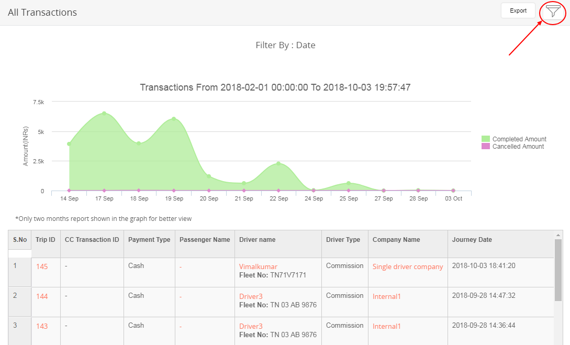The image size is (570, 345).
Task: Click the All Transactions page title
Action: (x=42, y=13)
